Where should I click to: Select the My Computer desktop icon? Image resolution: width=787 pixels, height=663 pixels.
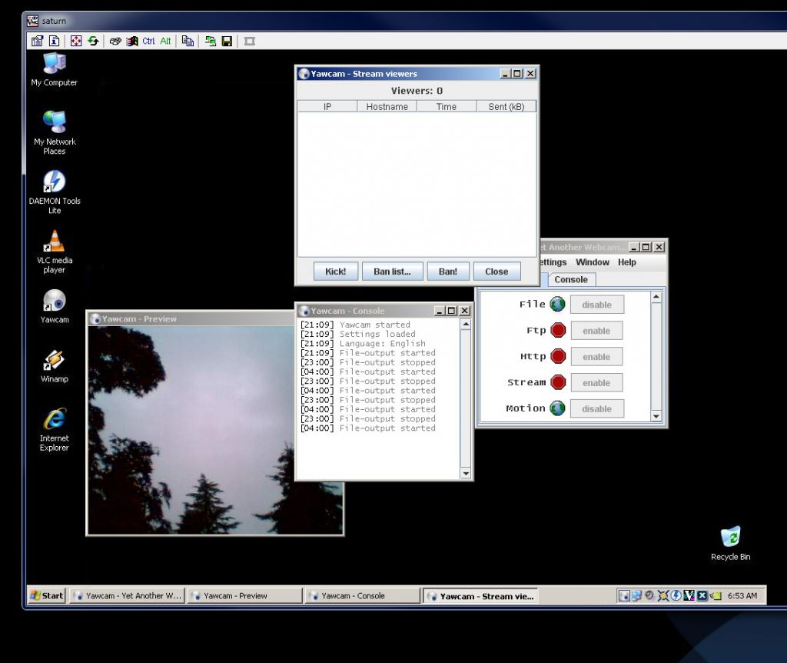coord(55,69)
